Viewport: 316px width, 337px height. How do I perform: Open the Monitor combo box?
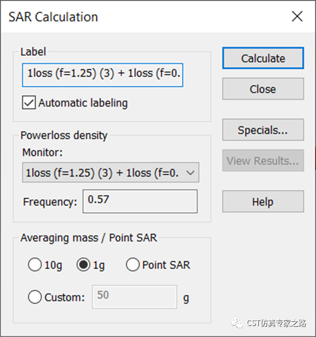pos(111,173)
